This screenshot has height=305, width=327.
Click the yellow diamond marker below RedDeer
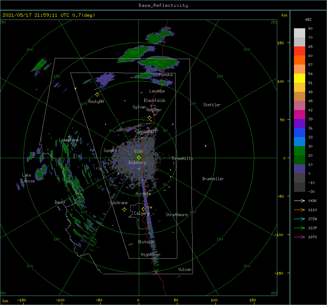coord(149,118)
